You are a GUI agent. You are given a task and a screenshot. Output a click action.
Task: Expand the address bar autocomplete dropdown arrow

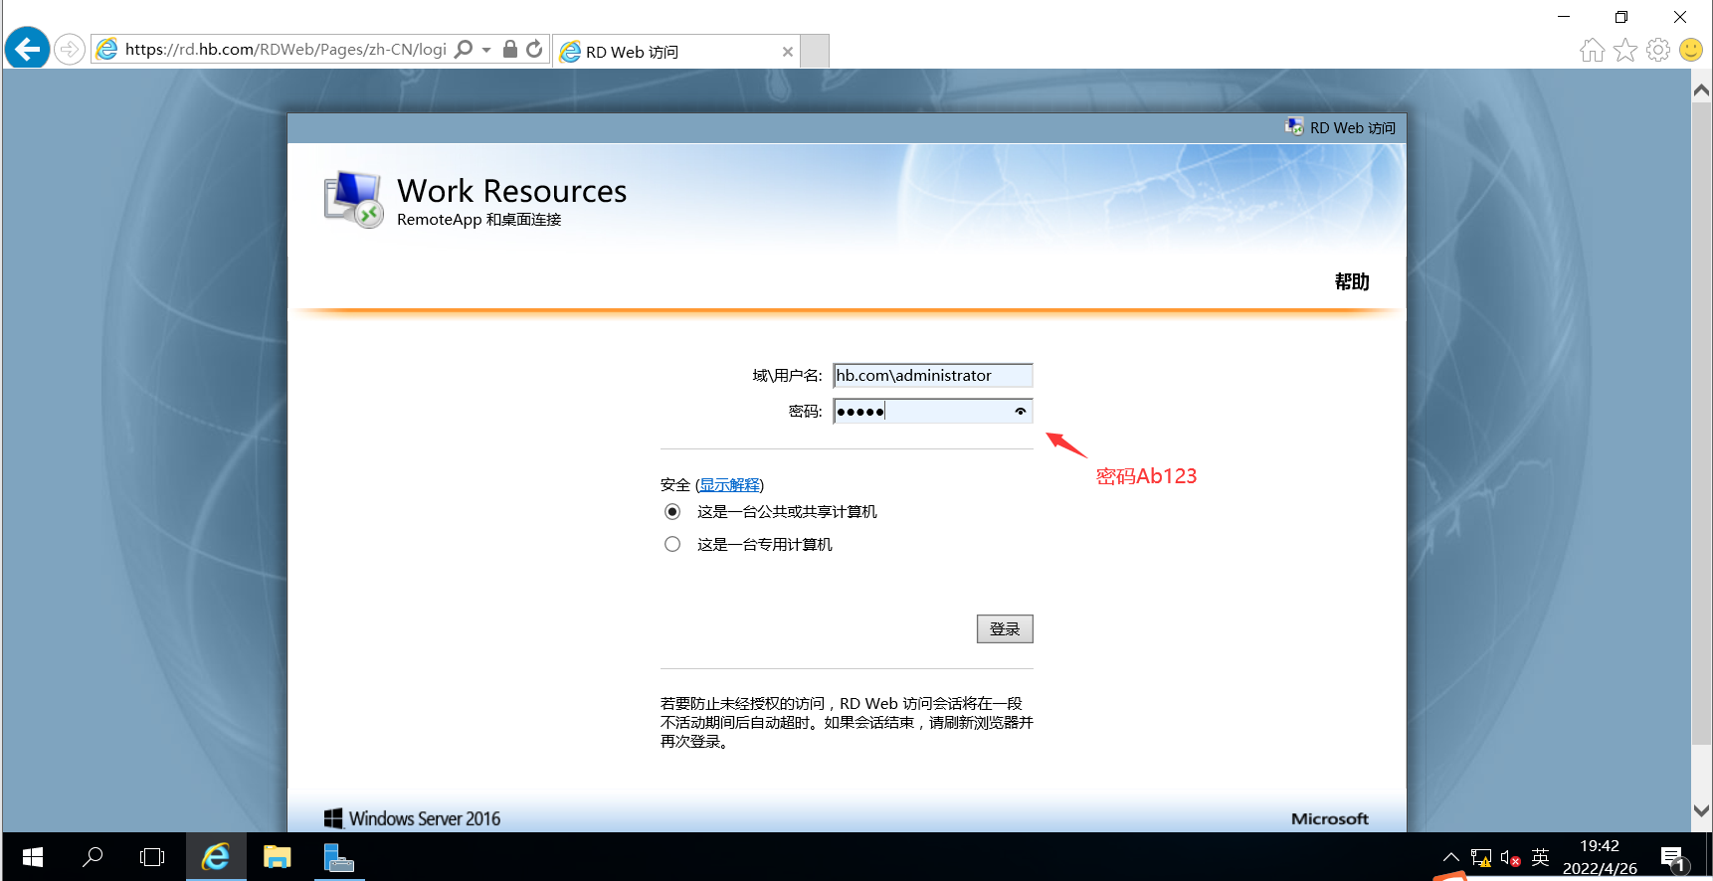[x=486, y=49]
